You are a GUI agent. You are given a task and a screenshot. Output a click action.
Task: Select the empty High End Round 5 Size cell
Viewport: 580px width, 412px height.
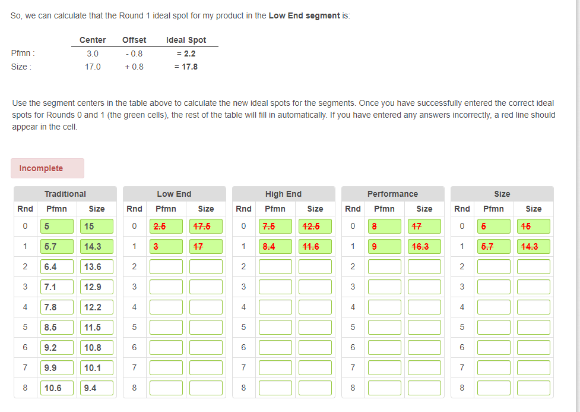pos(315,327)
